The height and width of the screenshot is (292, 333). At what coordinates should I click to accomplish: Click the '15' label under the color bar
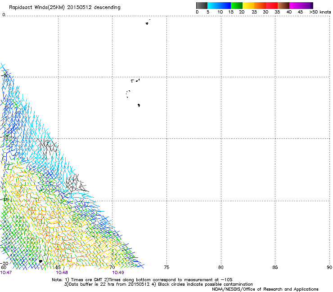coord(231,12)
